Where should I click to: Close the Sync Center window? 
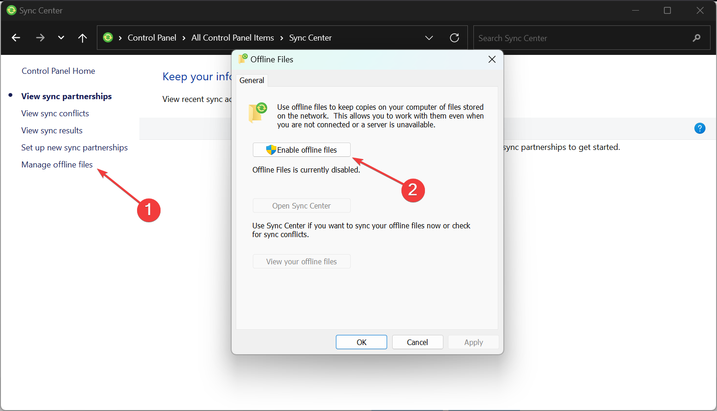point(700,10)
